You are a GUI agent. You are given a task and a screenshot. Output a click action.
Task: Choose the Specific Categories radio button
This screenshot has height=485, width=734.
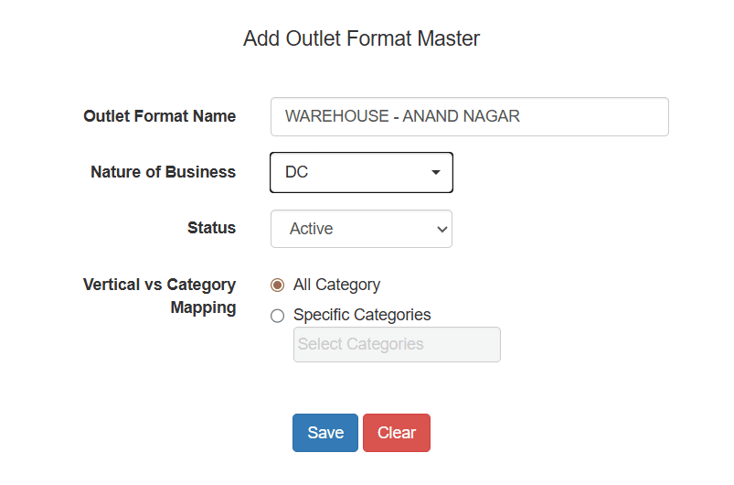click(x=278, y=316)
